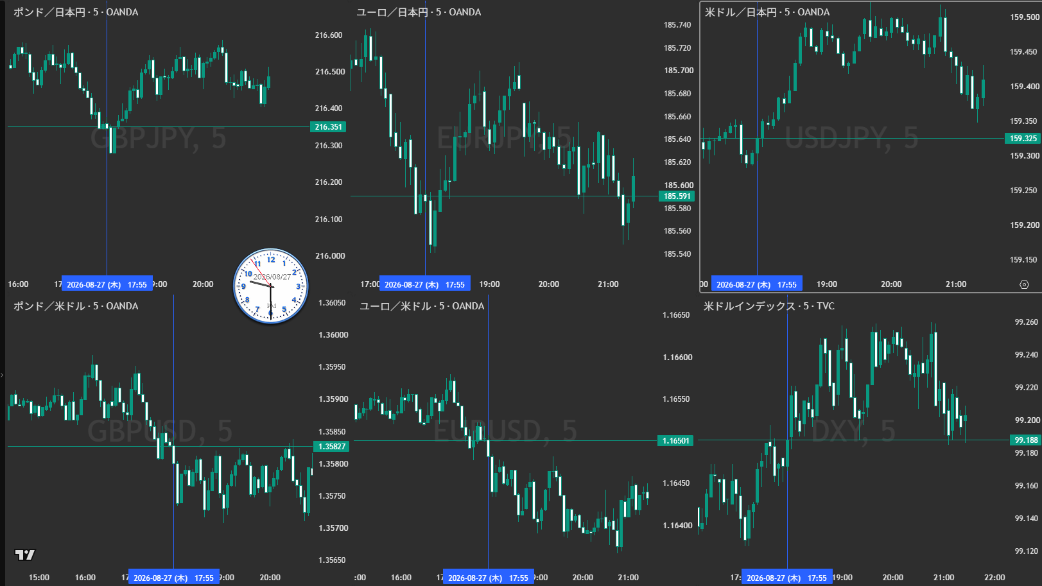Click the 17:55 date marker in DXY chart
Viewport: 1042px width, 586px height.
[x=787, y=578]
